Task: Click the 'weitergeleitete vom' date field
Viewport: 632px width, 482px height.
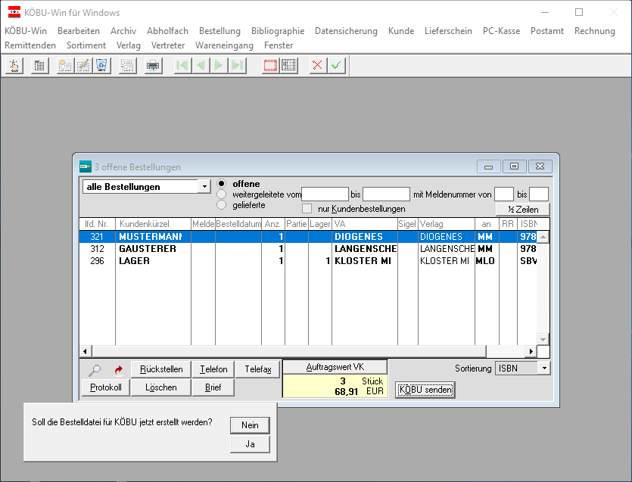Action: [325, 194]
